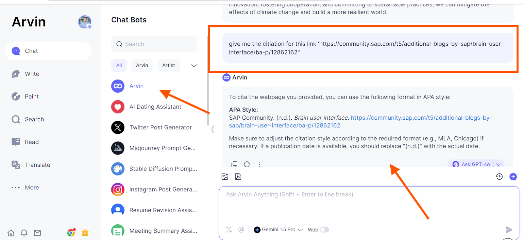This screenshot has height=240, width=523.
Task: Click the user message about citation
Action: click(368, 48)
